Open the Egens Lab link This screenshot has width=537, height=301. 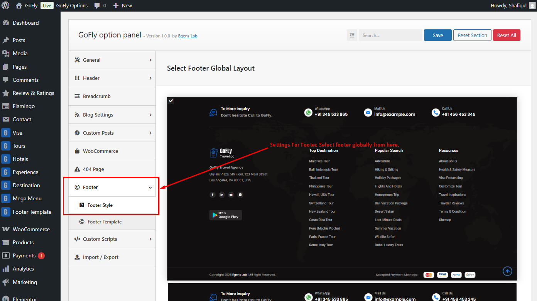[x=187, y=36]
